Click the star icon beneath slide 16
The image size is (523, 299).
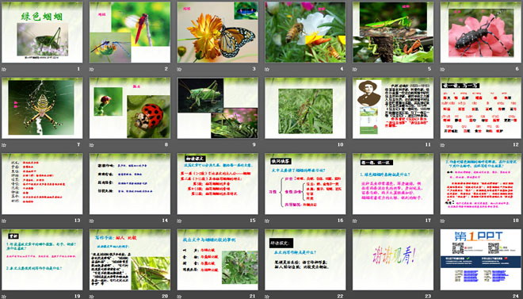coord(267,221)
